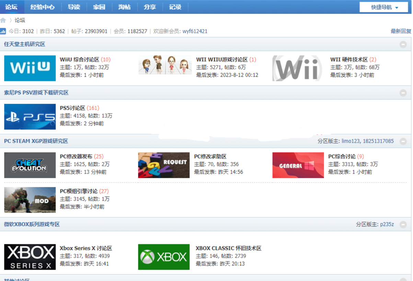Open the Xbox Series X logo
The width and height of the screenshot is (413, 281).
(30, 257)
